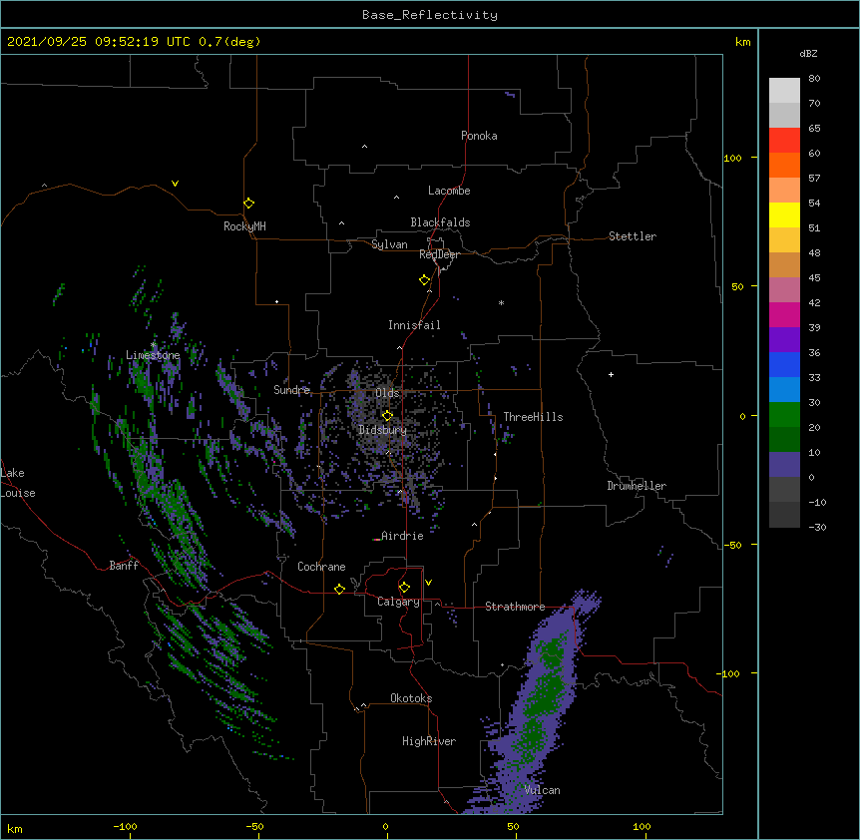Click the Drumheller town label

coord(637,486)
